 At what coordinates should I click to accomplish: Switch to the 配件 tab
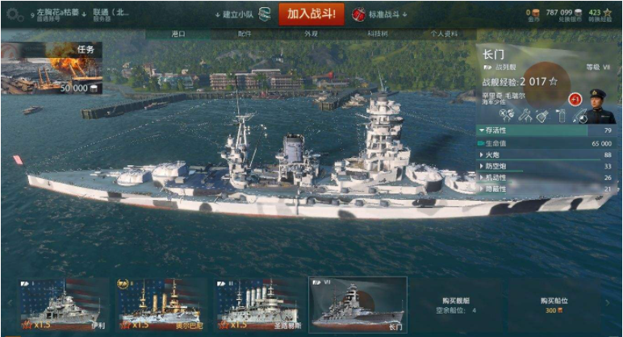[245, 34]
